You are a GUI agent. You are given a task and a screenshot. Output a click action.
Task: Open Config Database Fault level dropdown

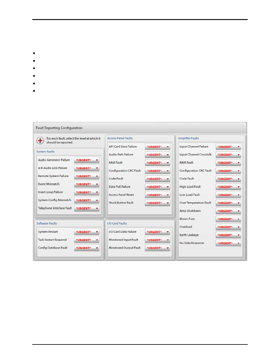coord(87,248)
